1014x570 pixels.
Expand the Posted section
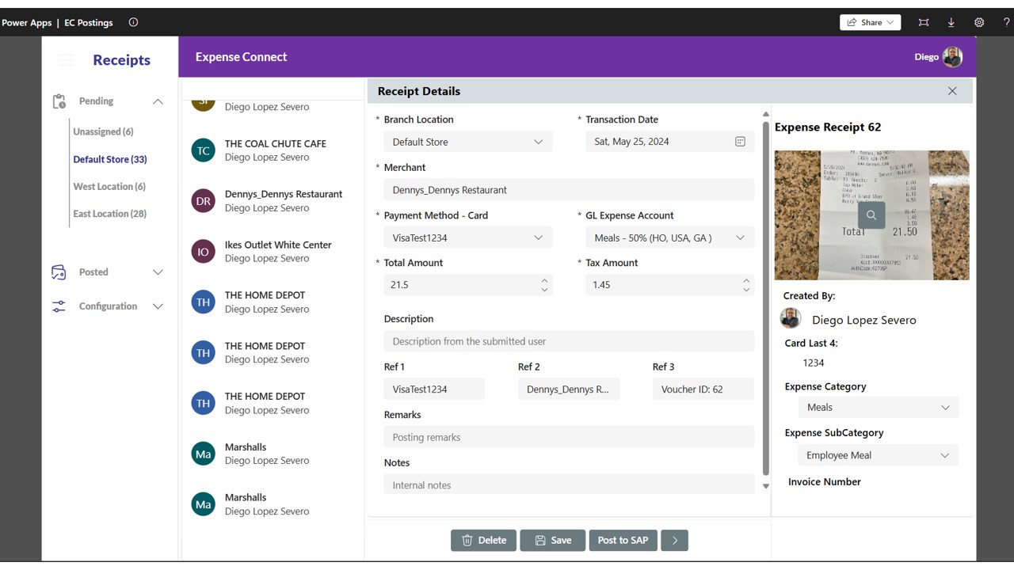[x=158, y=272]
